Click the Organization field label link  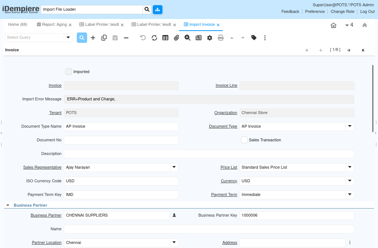coord(226,113)
